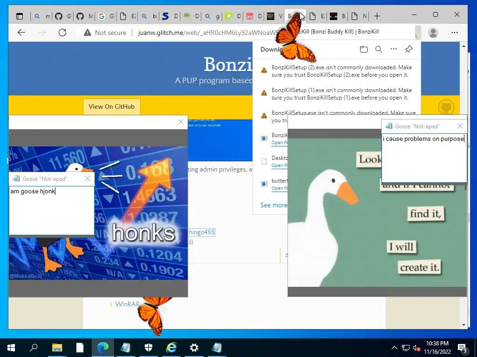Click the clock showing 10:38 PM

pyautogui.click(x=437, y=344)
